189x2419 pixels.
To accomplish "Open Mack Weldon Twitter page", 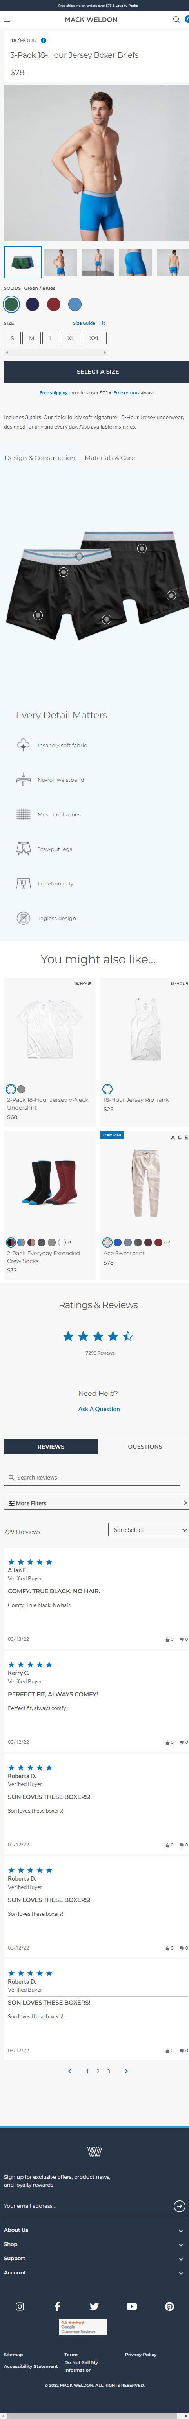I will pyautogui.click(x=94, y=2305).
